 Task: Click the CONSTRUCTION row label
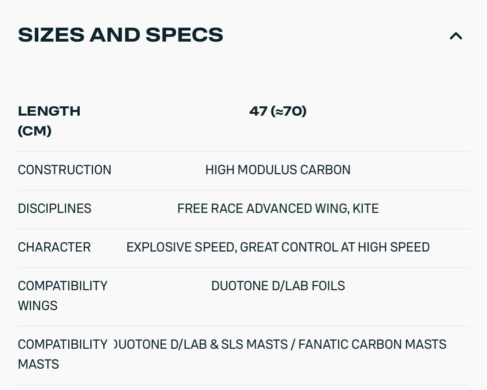65,170
